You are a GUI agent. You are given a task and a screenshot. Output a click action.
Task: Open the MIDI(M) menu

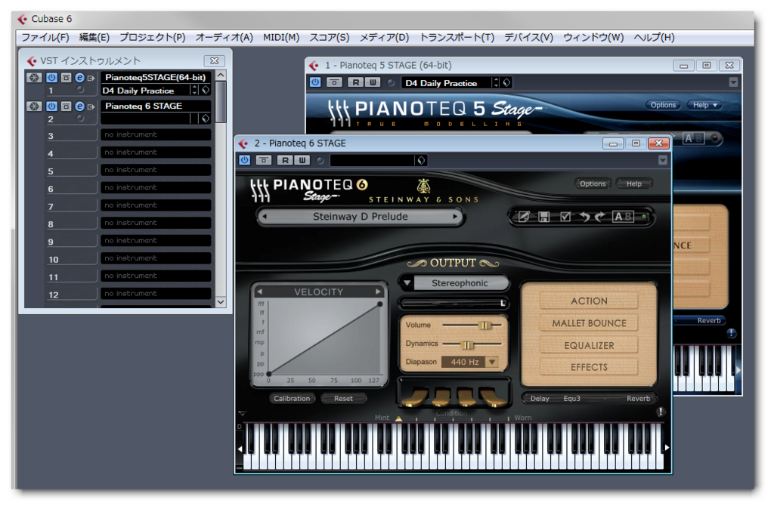click(x=281, y=38)
